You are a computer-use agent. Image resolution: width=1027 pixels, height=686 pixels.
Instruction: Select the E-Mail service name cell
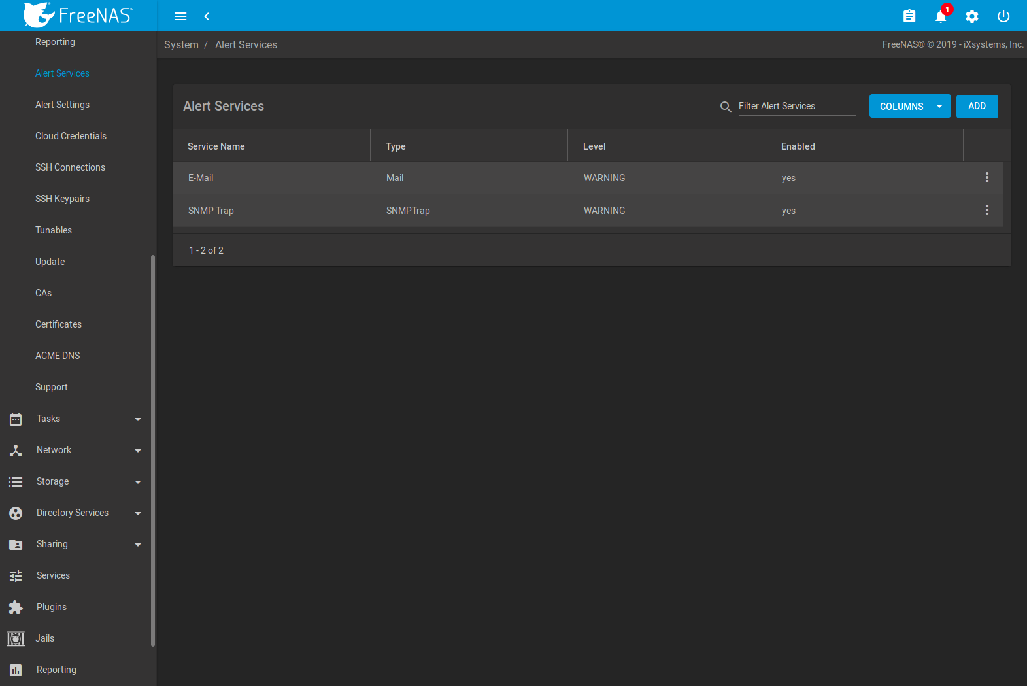(x=201, y=178)
